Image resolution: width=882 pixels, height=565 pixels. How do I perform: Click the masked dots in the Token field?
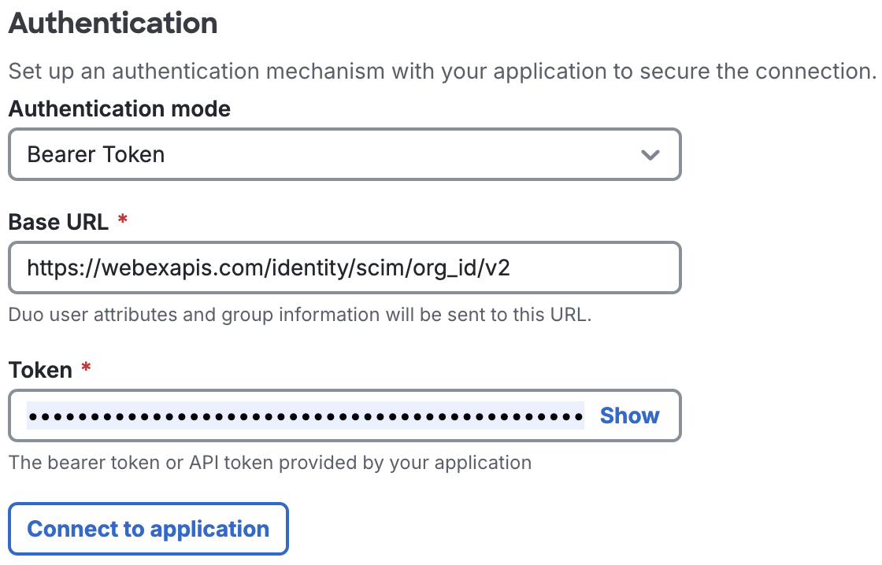pyautogui.click(x=306, y=415)
